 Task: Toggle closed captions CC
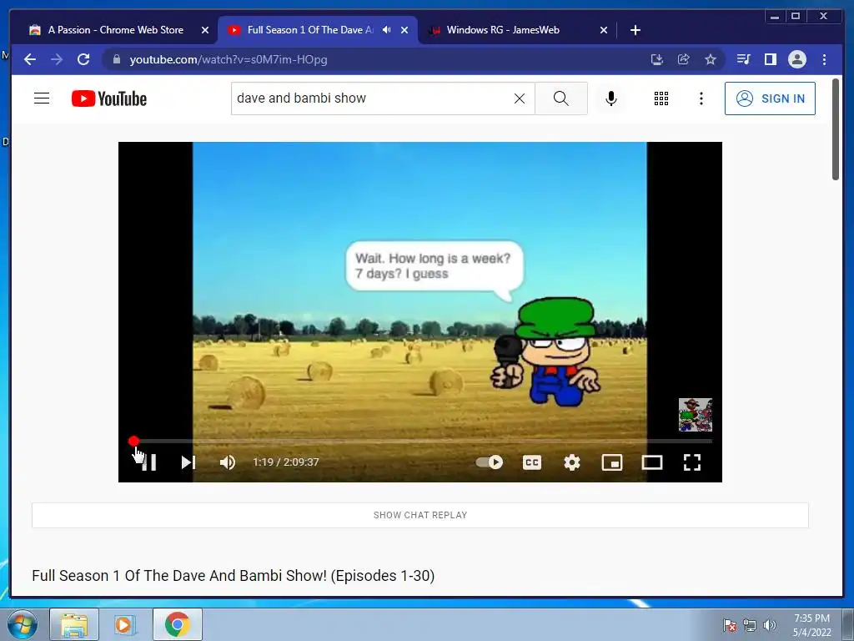[532, 462]
